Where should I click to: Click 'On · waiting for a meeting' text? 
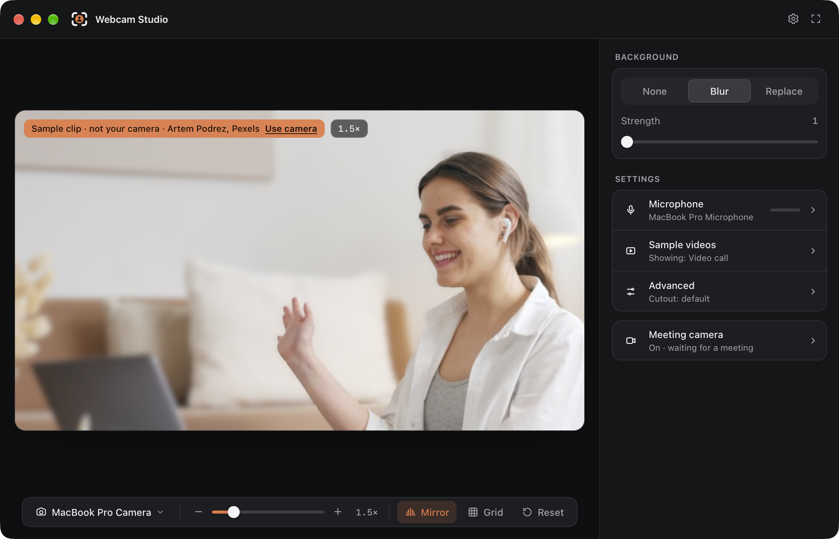[x=701, y=348]
